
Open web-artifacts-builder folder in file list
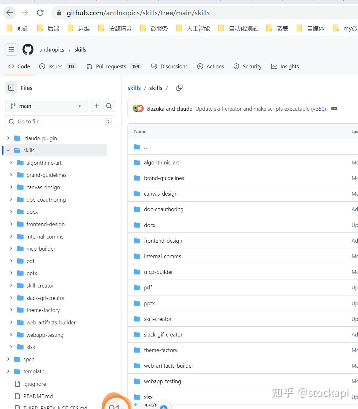click(169, 366)
